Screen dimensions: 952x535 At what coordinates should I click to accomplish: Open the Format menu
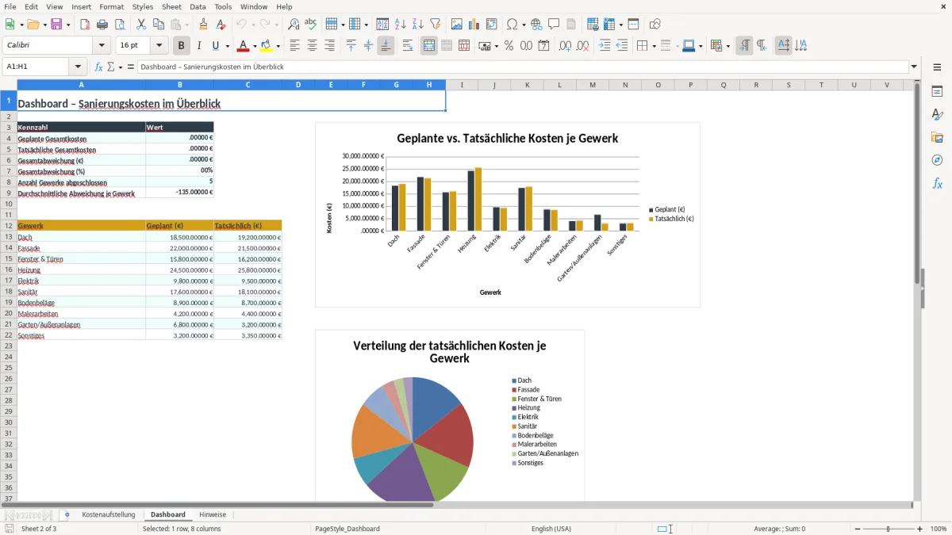(111, 6)
